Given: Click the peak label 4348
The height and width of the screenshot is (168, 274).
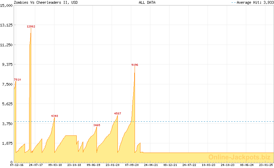Looking at the screenshot, I should coord(54,116).
